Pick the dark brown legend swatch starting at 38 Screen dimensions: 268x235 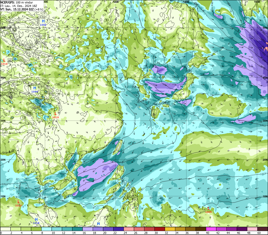[201, 229]
